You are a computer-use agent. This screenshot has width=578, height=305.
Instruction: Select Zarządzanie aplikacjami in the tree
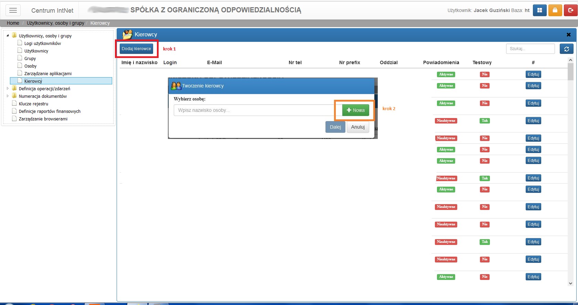coord(48,73)
